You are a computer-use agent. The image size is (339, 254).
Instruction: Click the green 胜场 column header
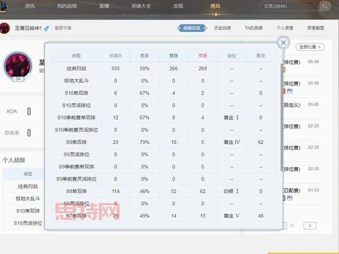(x=174, y=56)
